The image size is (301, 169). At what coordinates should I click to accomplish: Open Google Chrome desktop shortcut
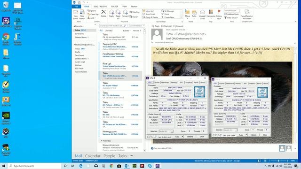6,39
